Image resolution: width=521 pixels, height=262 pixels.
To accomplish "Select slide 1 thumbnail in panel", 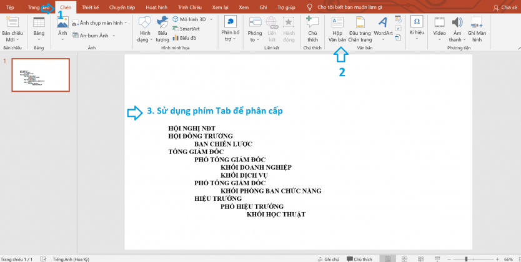I will pyautogui.click(x=41, y=75).
